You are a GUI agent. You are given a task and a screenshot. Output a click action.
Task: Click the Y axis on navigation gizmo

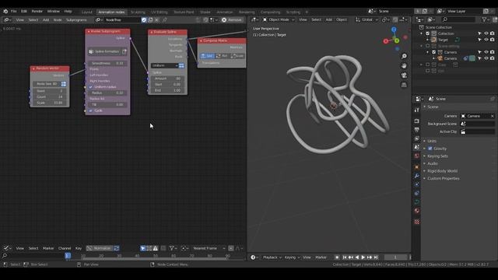[x=397, y=40]
